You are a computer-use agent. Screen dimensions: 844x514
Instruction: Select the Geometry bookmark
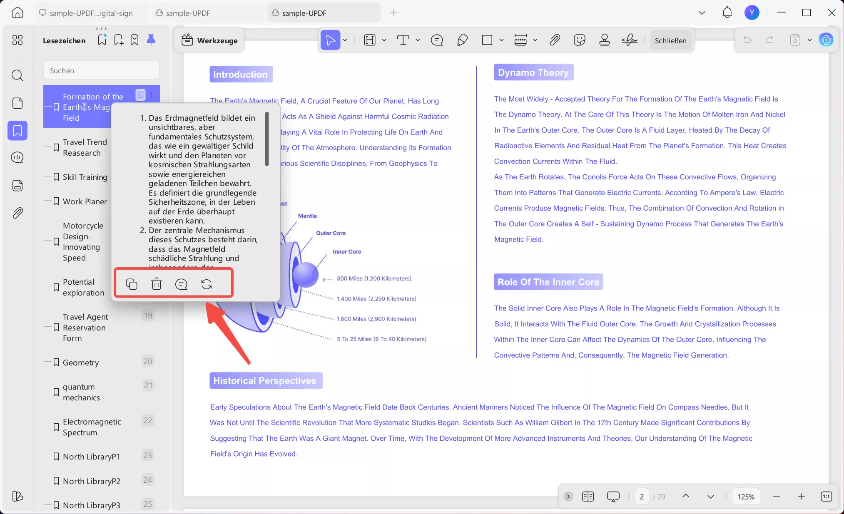pyautogui.click(x=81, y=363)
